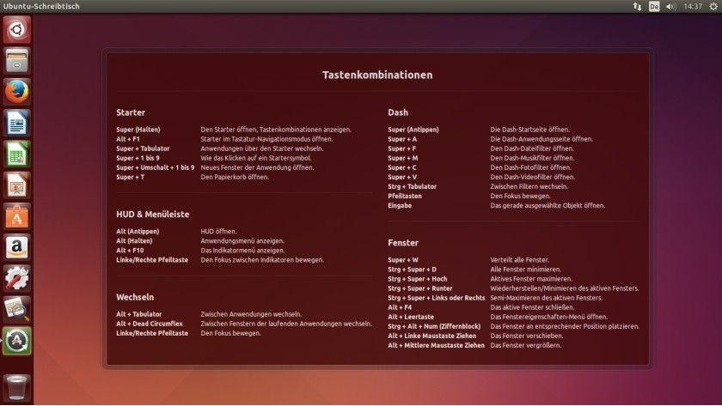Click Alt + Mittlere Maustaste Ziehen
The height and width of the screenshot is (406, 722).
(x=436, y=345)
